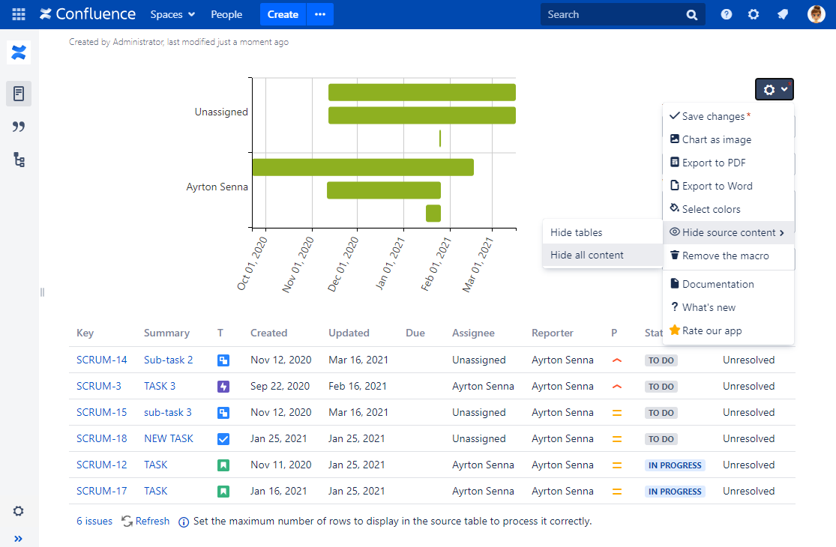
Task: Open the Spaces dropdown menu
Action: pyautogui.click(x=172, y=14)
